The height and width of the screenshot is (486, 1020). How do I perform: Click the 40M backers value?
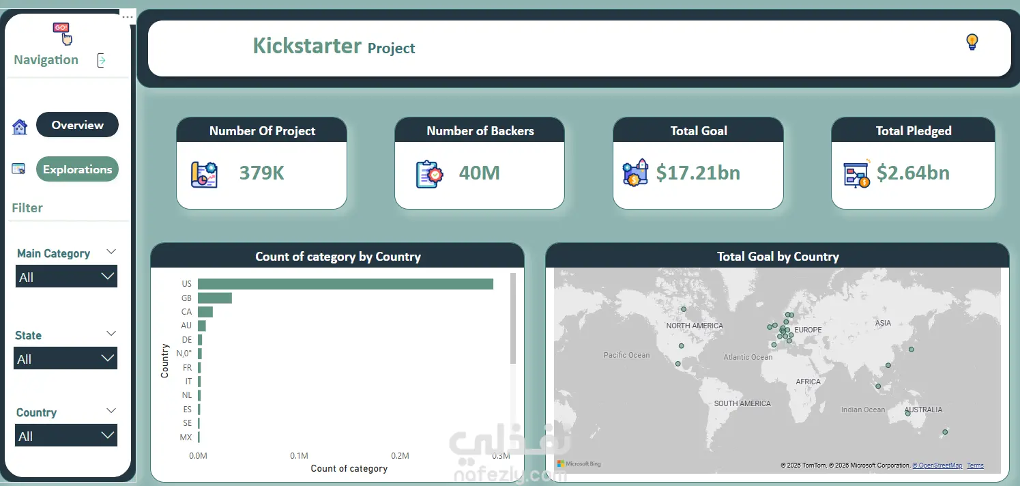tap(480, 173)
